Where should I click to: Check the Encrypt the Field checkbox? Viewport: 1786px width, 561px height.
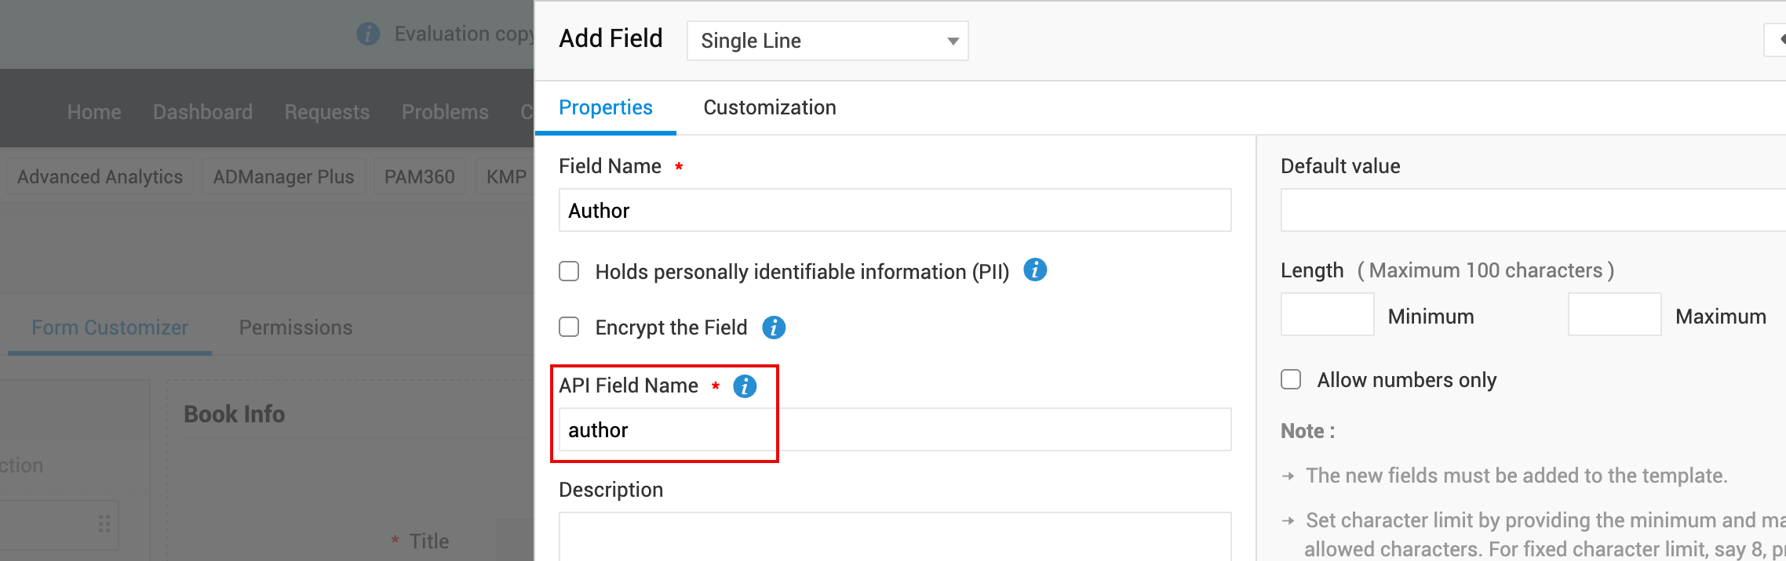(x=569, y=327)
